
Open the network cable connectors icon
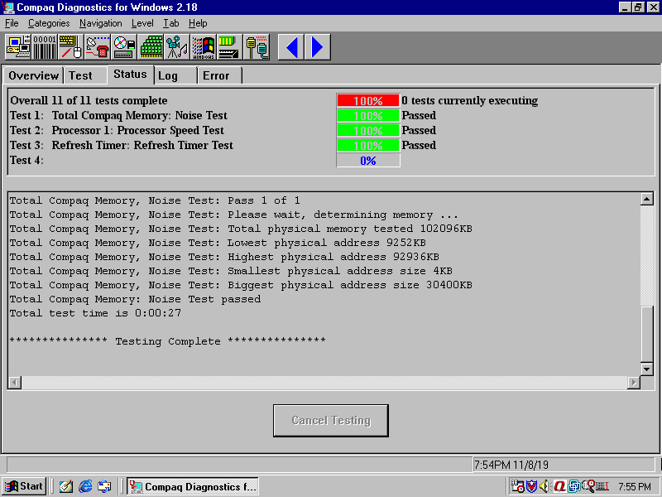[x=257, y=47]
